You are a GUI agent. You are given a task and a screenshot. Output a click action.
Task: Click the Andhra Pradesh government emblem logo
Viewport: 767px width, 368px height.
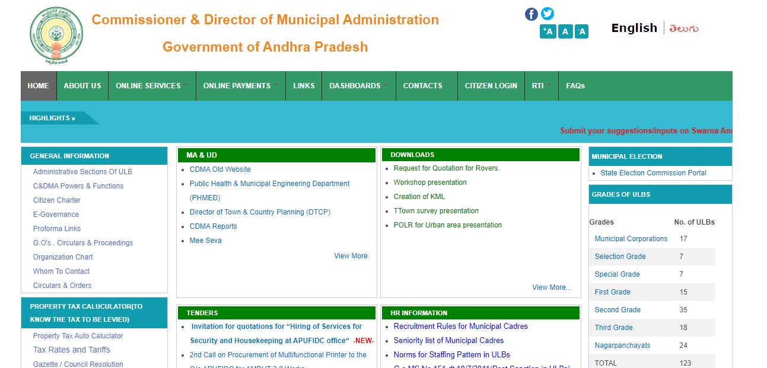point(57,35)
